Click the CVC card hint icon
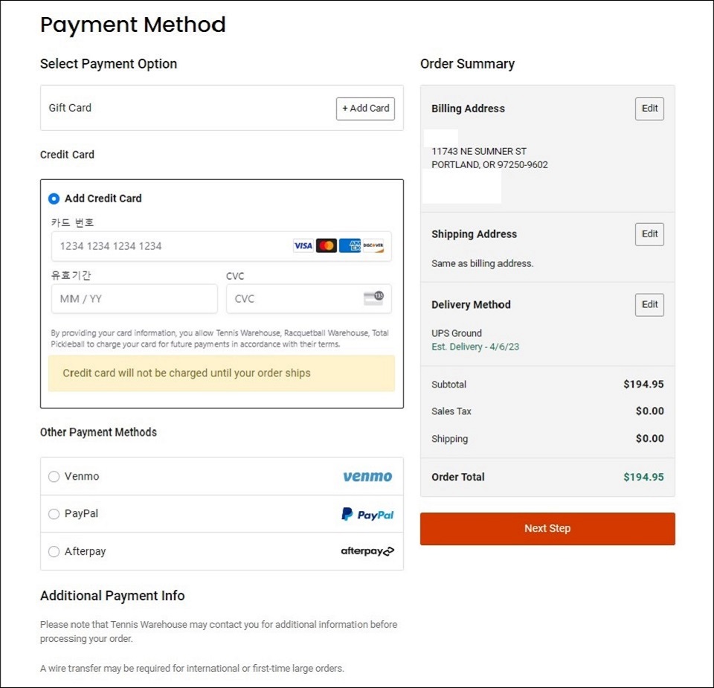714x688 pixels. pyautogui.click(x=373, y=298)
